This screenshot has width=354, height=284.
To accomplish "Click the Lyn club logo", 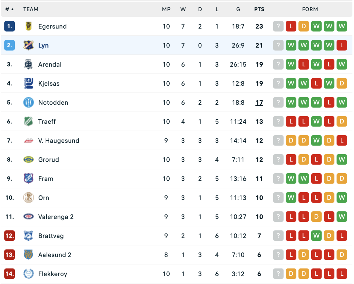I will point(28,45).
